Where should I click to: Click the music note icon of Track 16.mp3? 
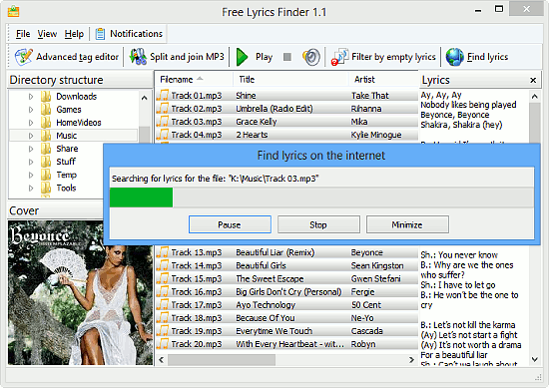(162, 292)
